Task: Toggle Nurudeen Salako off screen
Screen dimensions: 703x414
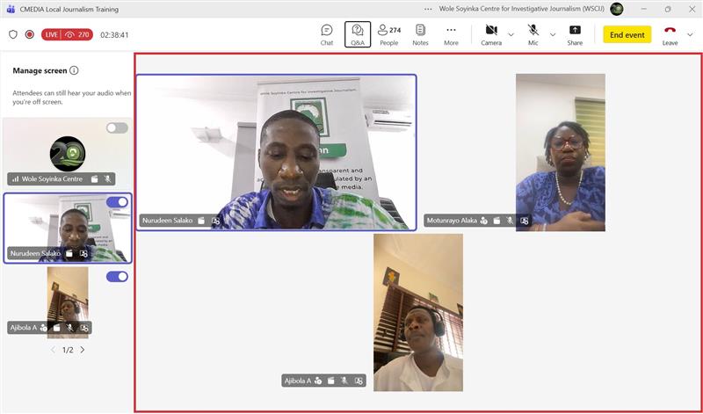Action: [x=117, y=202]
